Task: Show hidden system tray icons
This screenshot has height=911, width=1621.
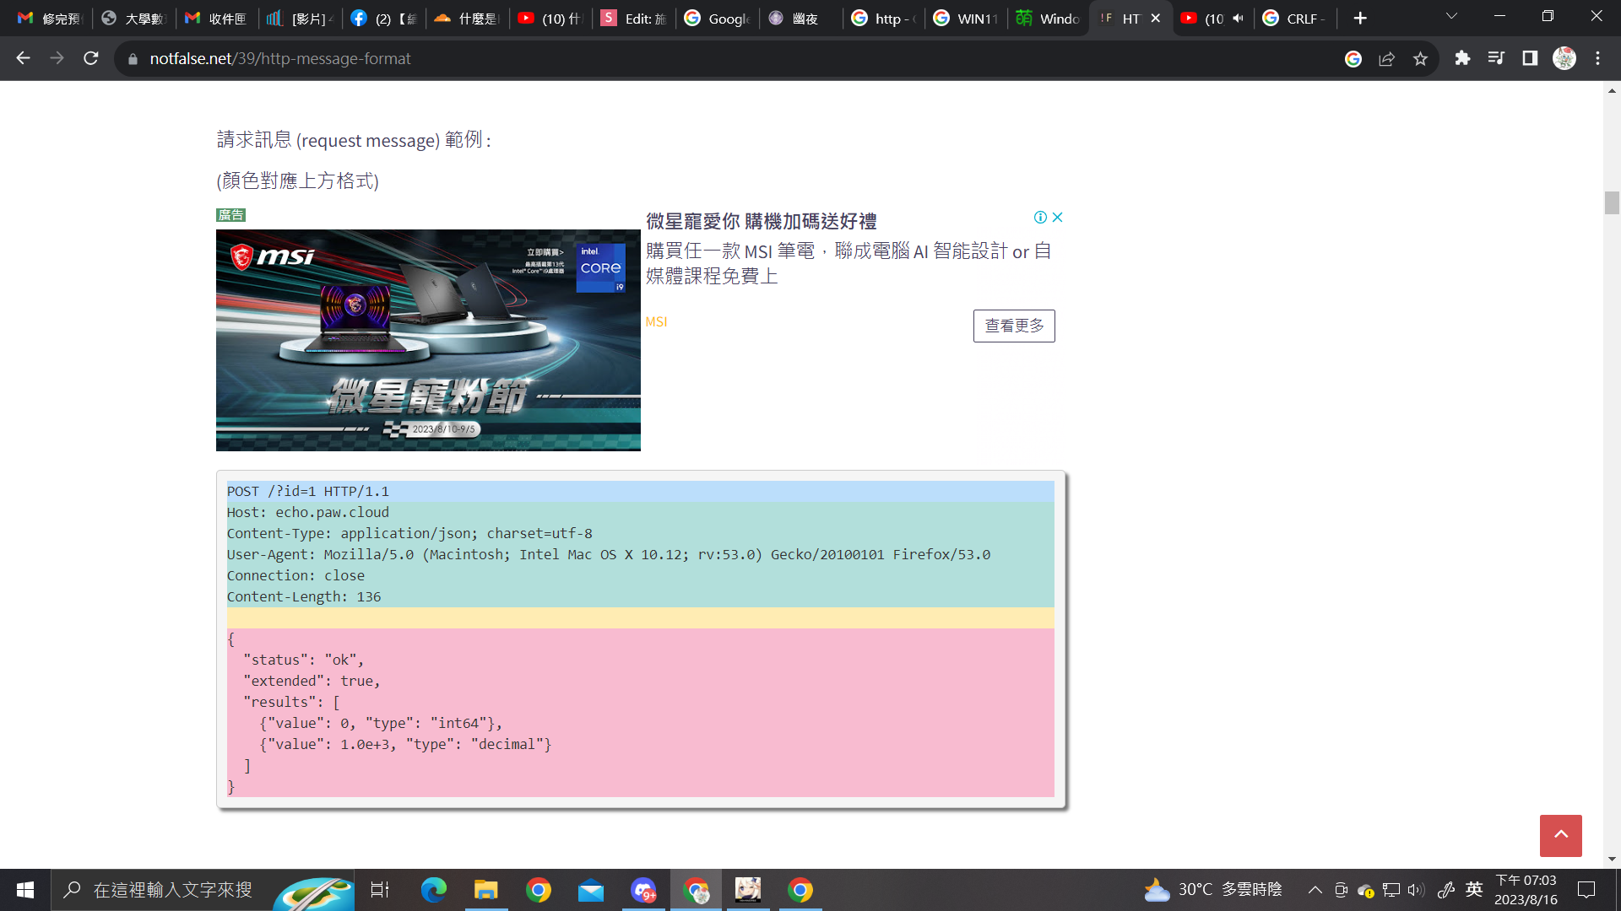Action: tap(1315, 890)
